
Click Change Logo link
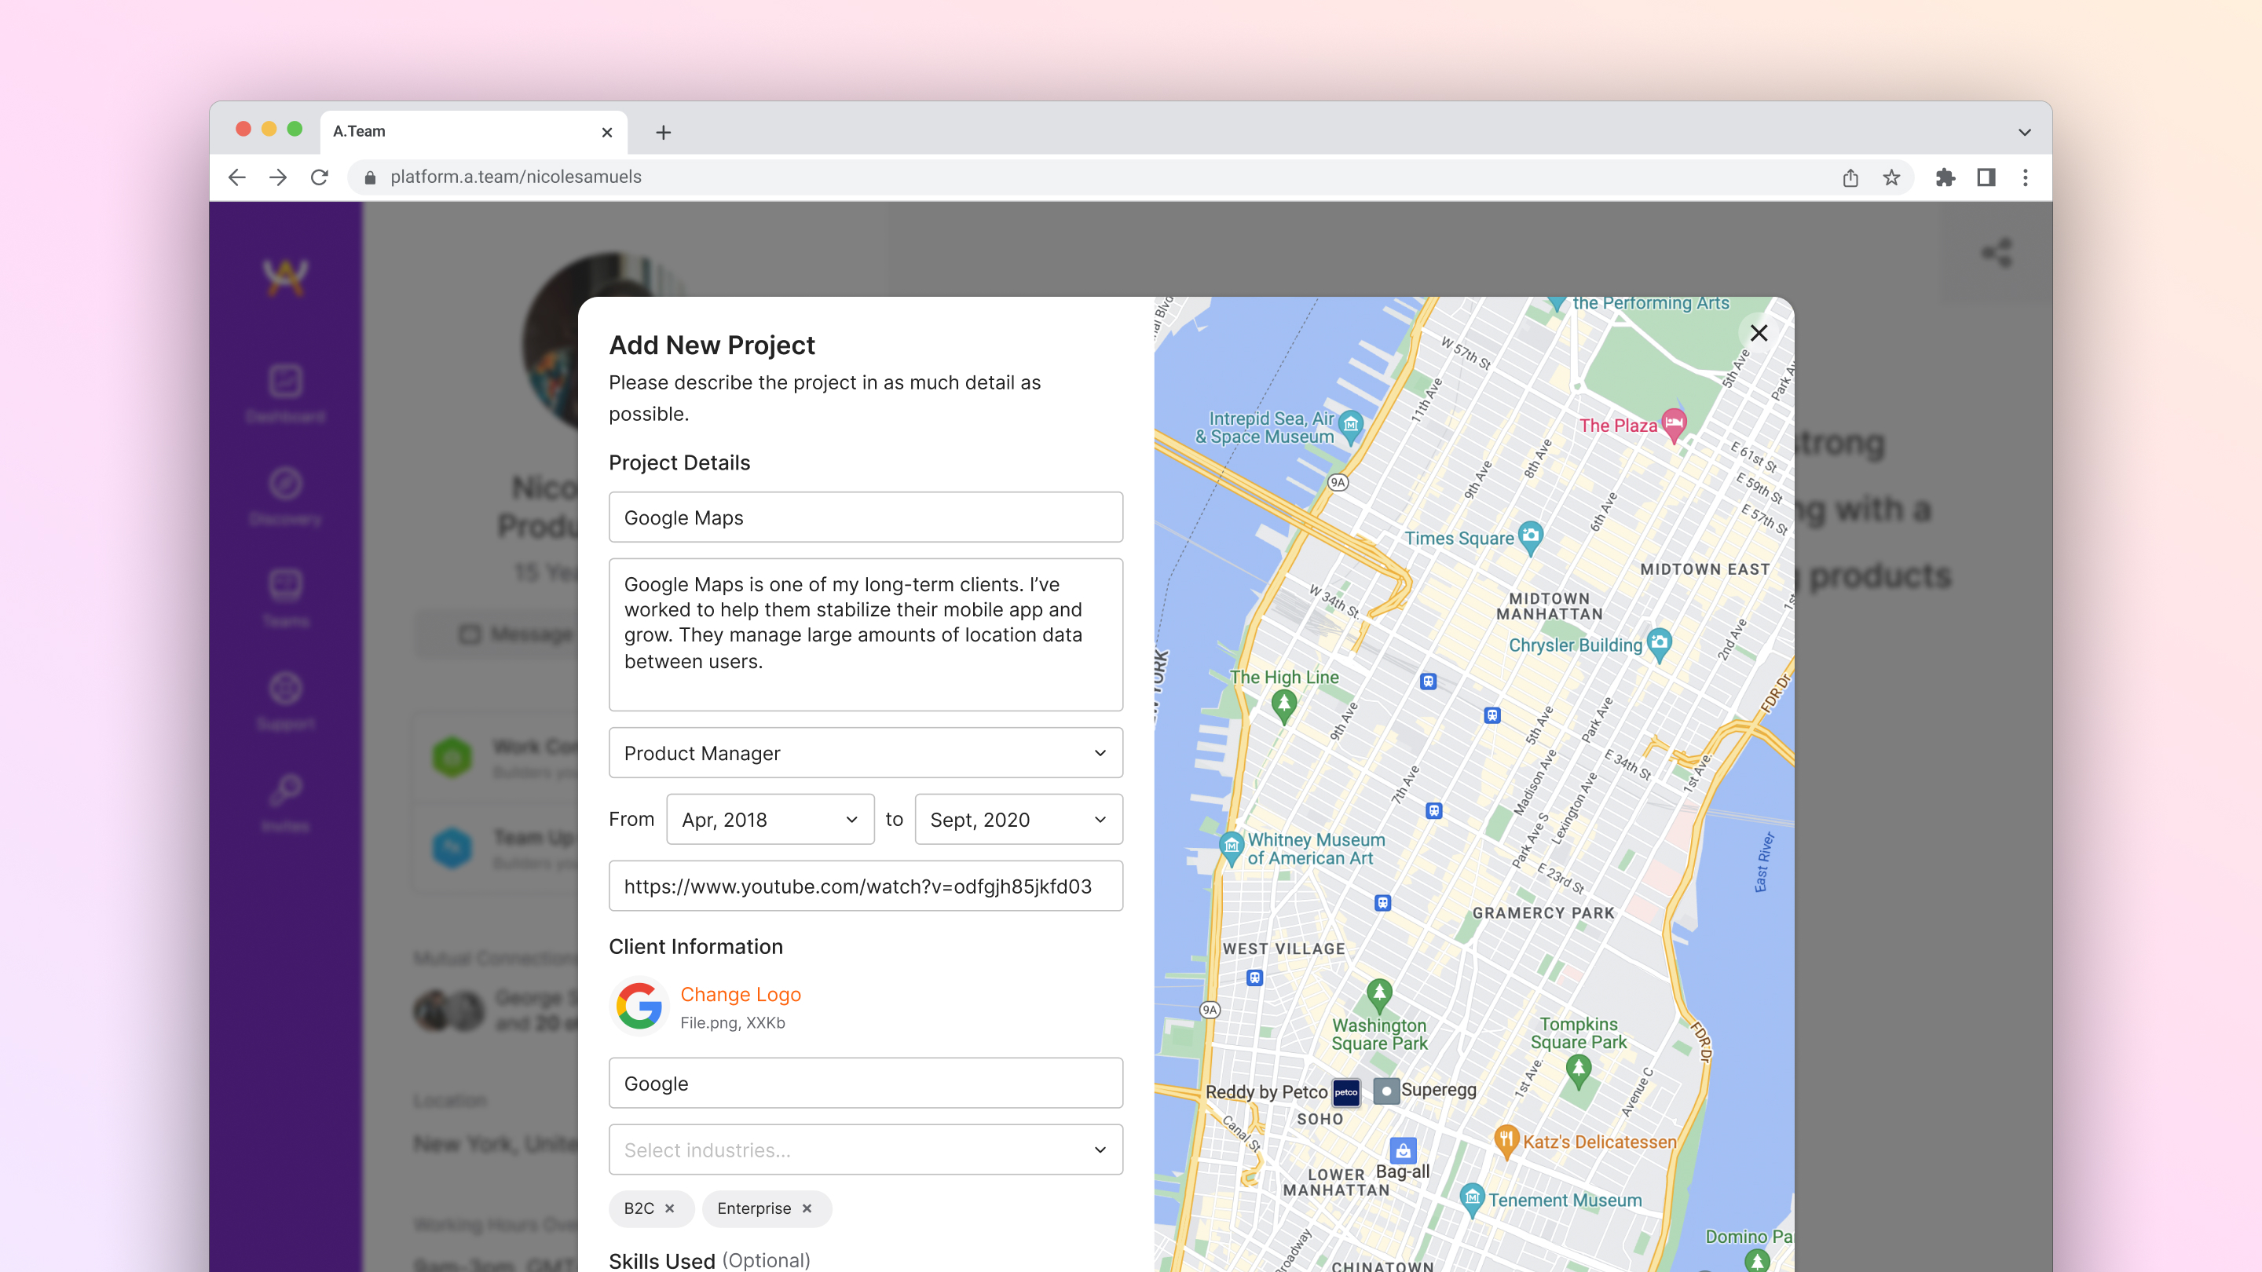740,995
